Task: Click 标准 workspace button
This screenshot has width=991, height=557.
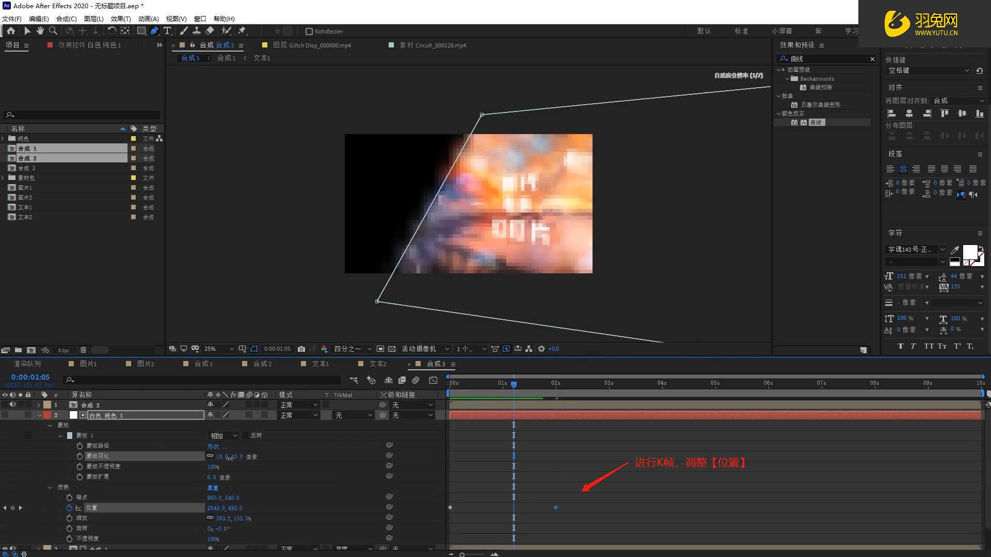Action: click(x=741, y=31)
